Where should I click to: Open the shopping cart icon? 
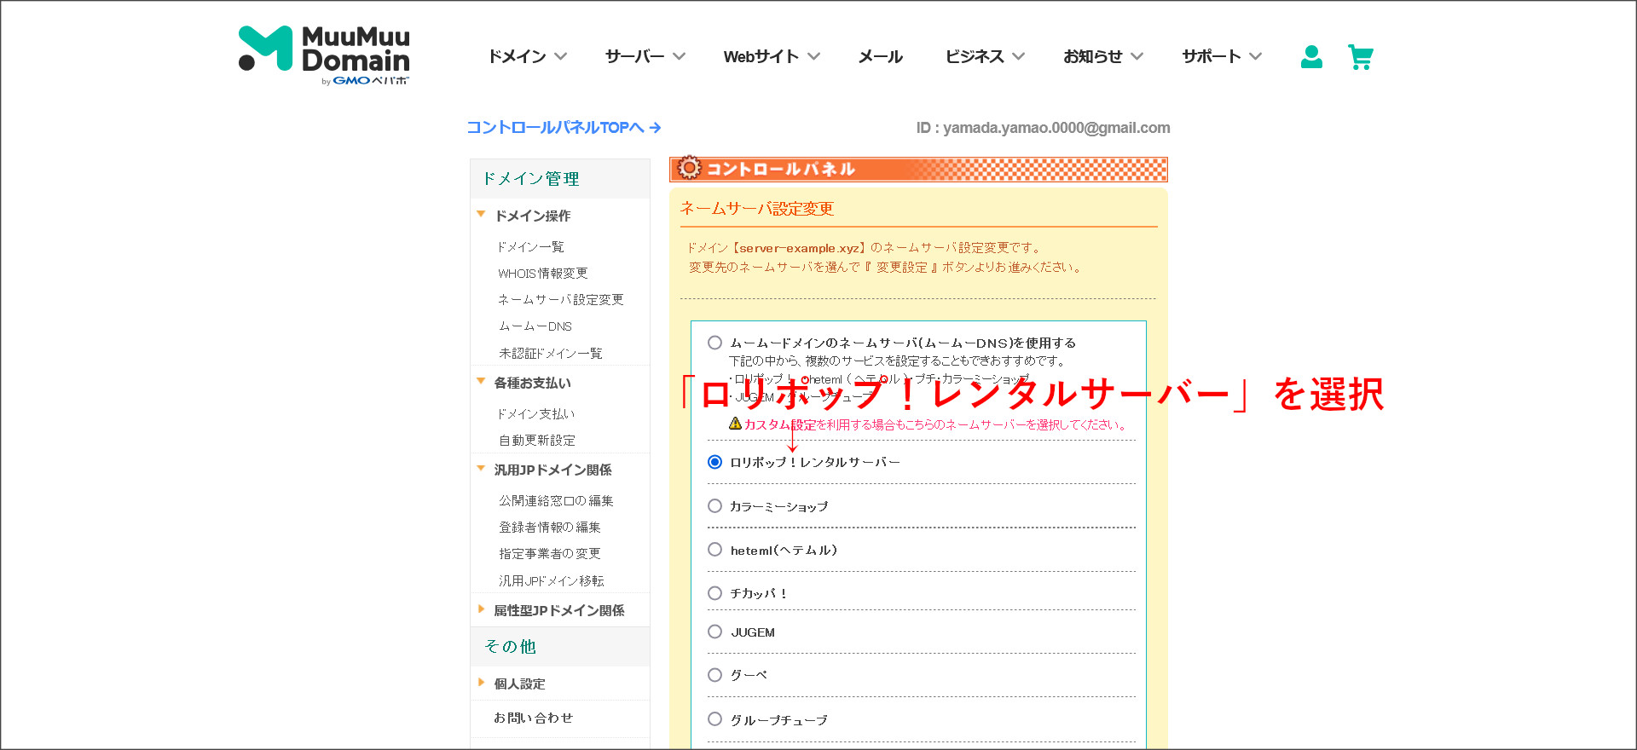point(1361,57)
